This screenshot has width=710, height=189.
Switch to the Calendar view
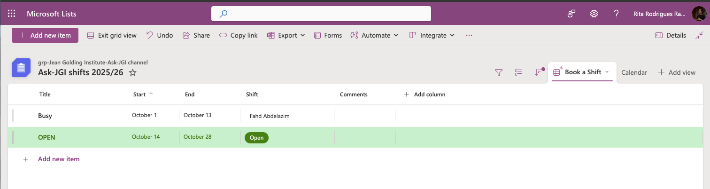pos(634,72)
